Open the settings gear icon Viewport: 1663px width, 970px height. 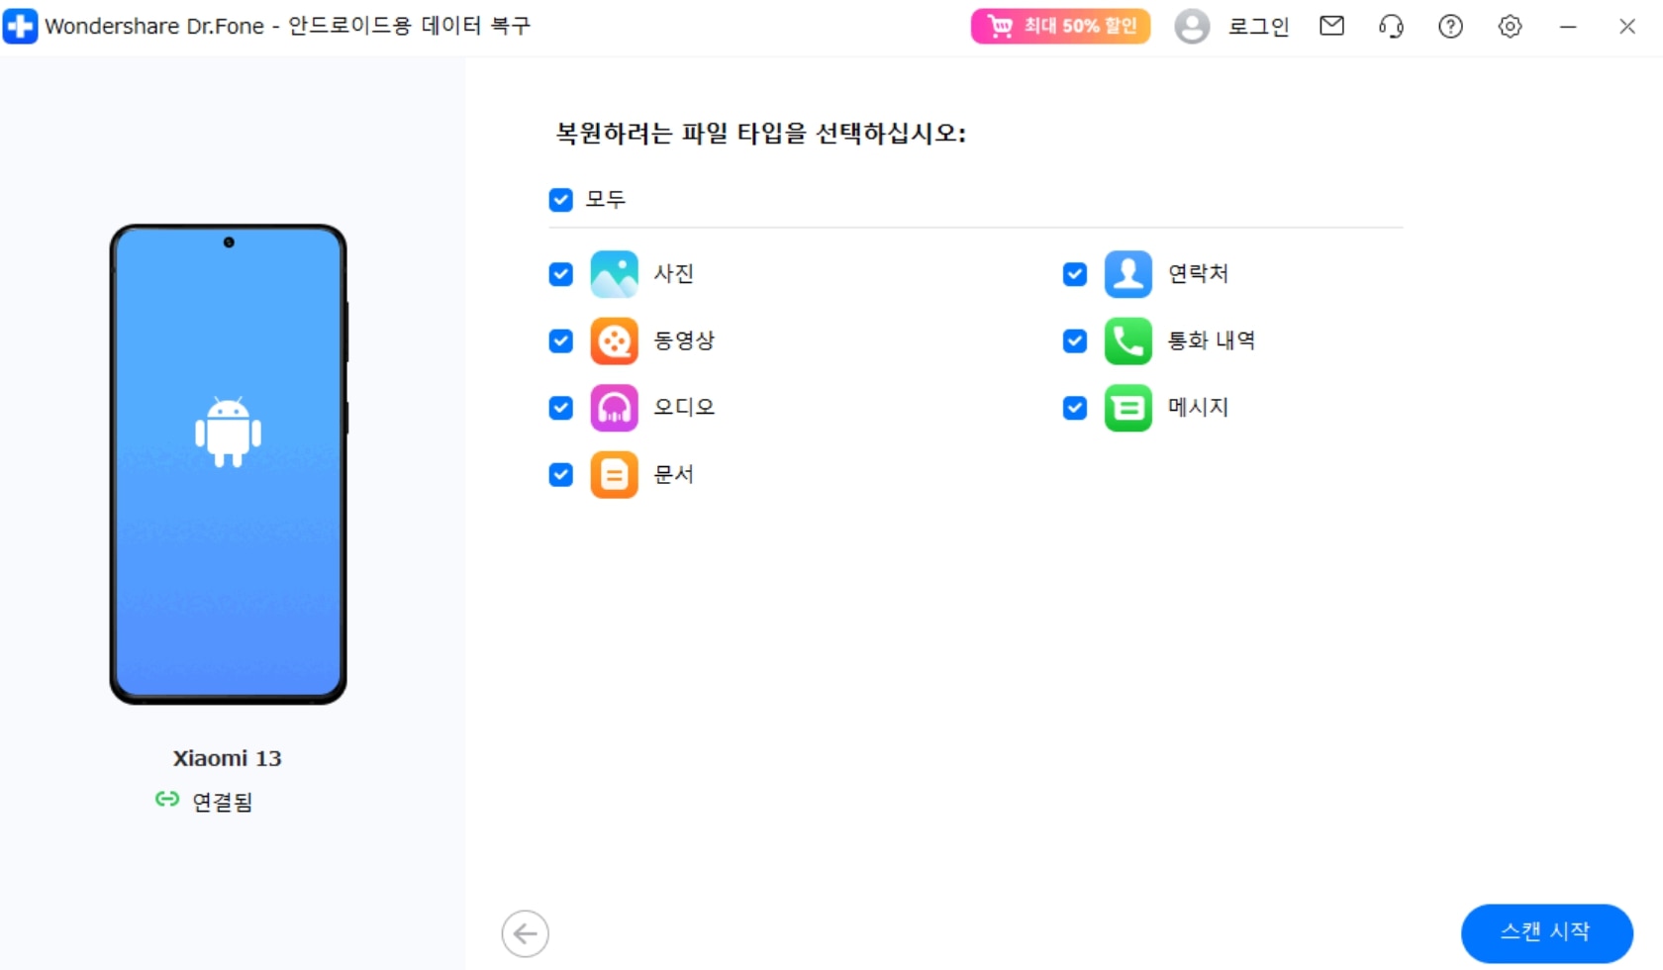pyautogui.click(x=1510, y=27)
